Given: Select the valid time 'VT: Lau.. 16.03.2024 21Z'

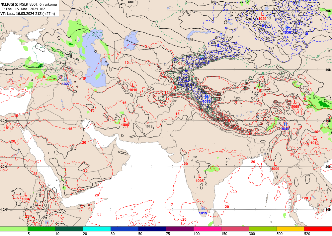Looking at the screenshot, I should (x=21, y=14).
